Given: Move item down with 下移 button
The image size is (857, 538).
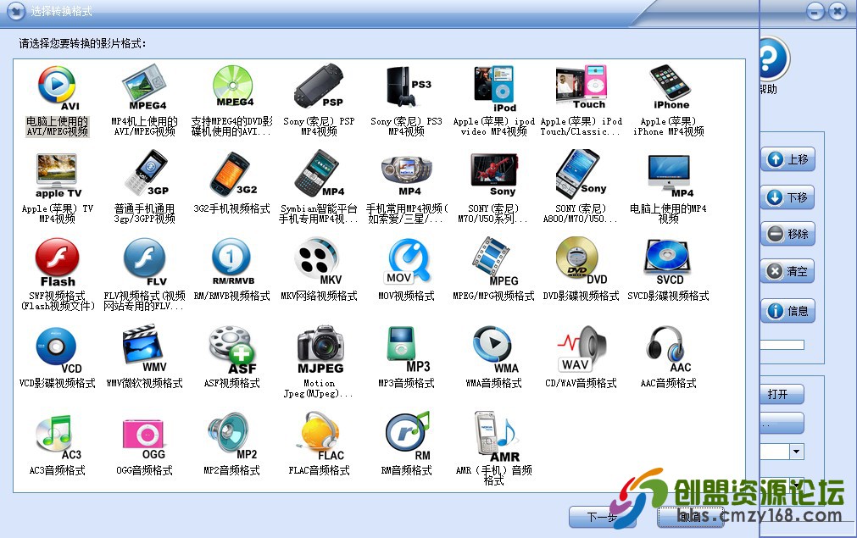Looking at the screenshot, I should (787, 197).
